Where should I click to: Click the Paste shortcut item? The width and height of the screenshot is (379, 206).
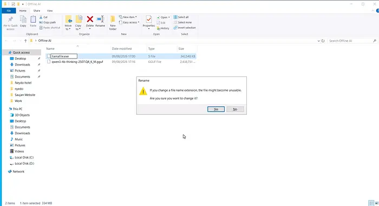50,28
